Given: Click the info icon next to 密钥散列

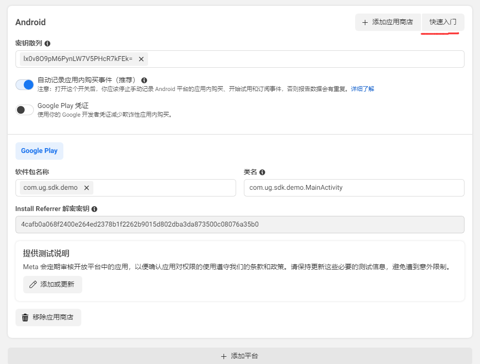Looking at the screenshot, I should tap(47, 43).
